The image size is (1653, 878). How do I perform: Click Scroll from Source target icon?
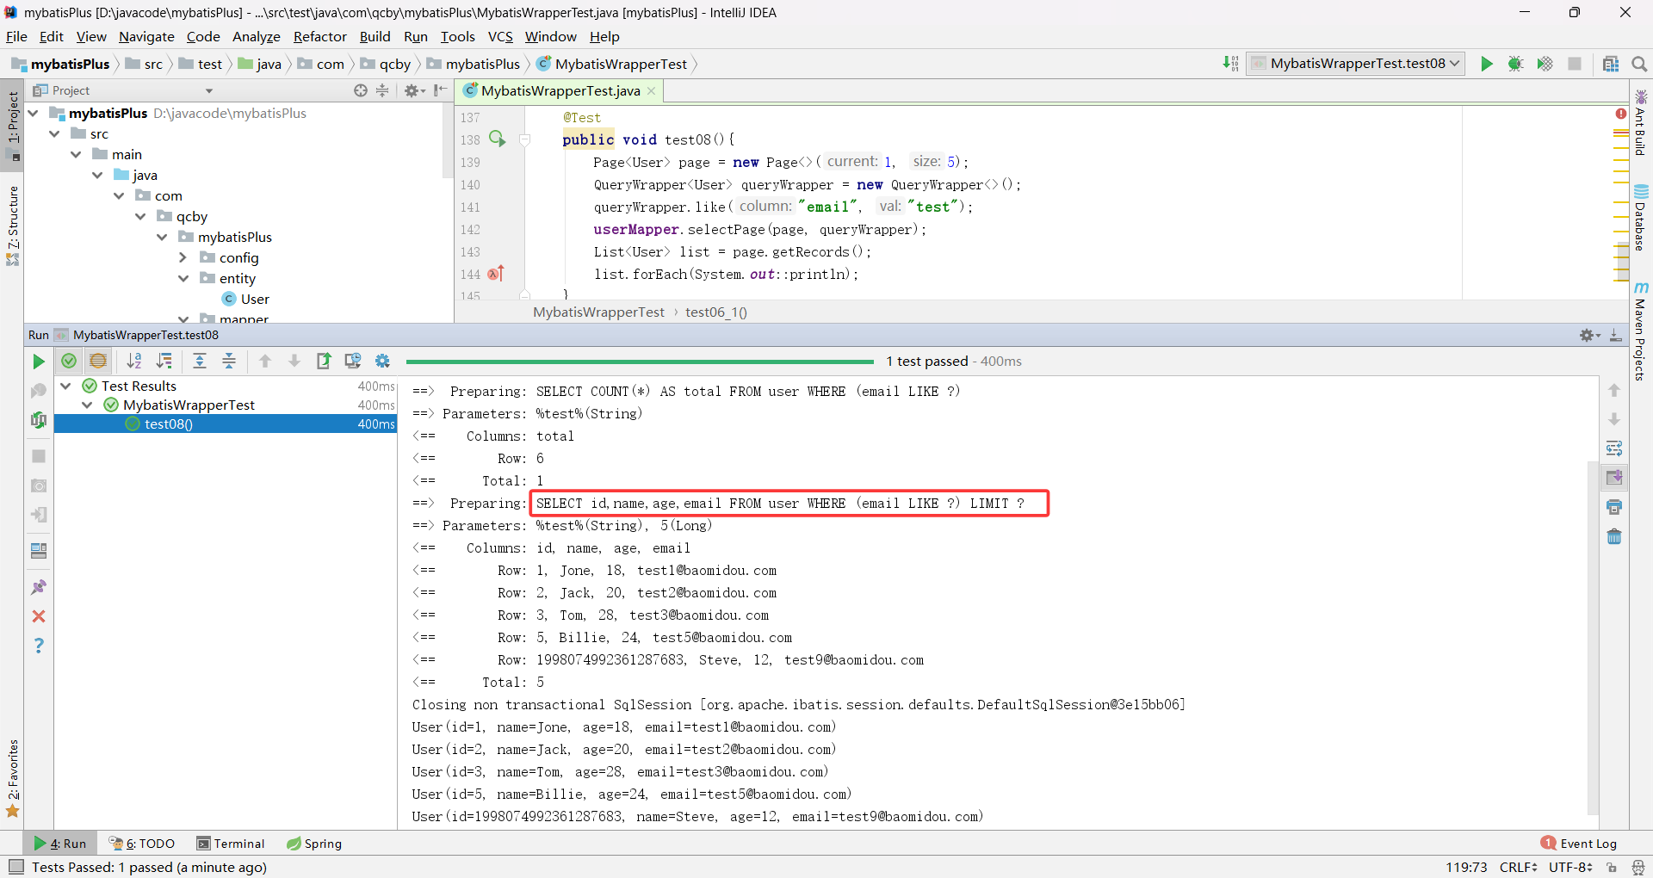click(361, 90)
